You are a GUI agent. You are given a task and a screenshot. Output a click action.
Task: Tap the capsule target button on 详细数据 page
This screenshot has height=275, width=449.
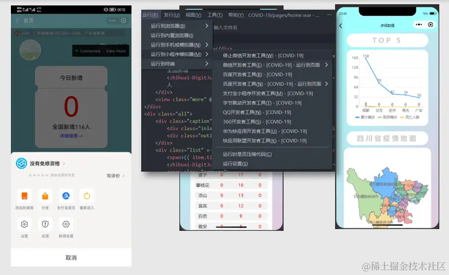pyautogui.click(x=430, y=25)
